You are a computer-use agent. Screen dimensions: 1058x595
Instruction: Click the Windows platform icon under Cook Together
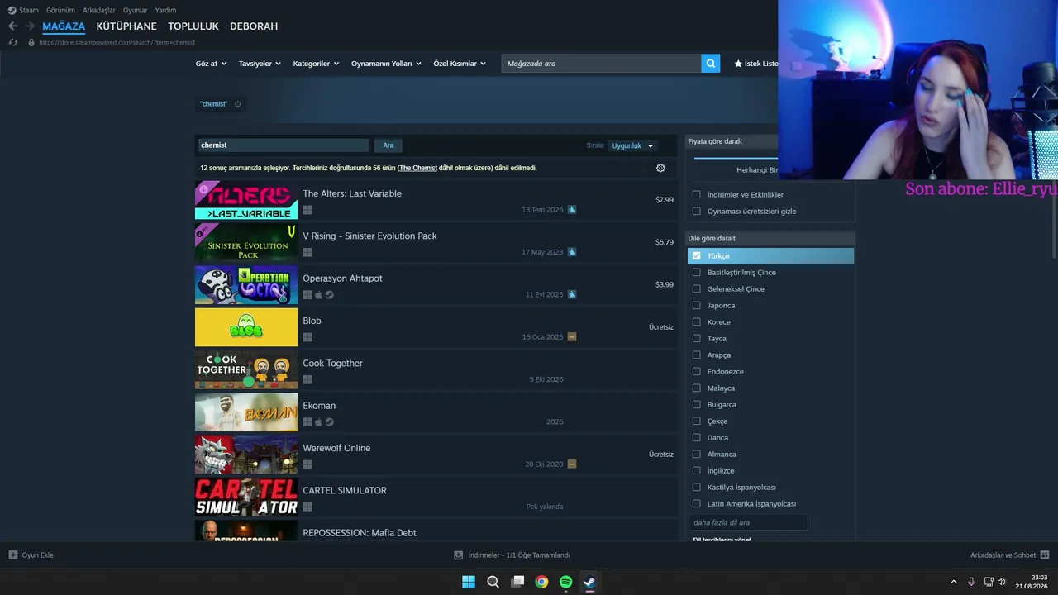307,379
